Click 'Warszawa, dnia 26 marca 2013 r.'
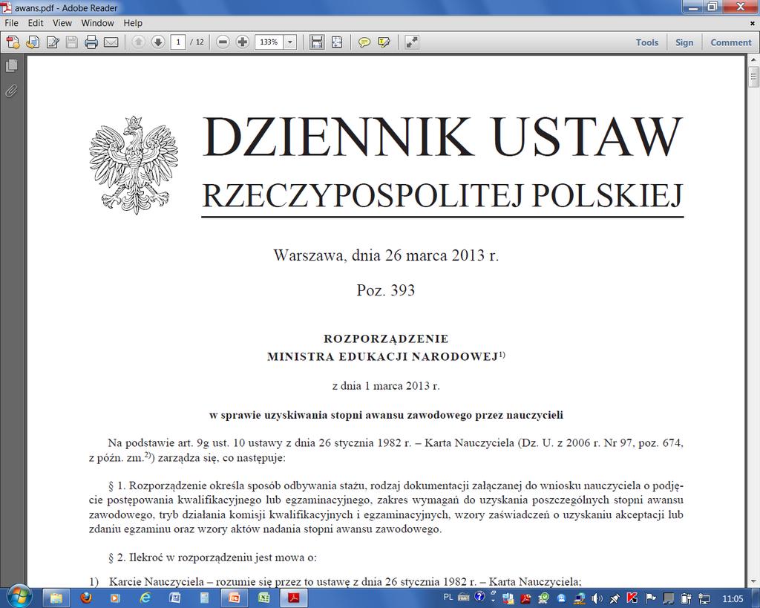The width and height of the screenshot is (760, 608). pos(386,255)
